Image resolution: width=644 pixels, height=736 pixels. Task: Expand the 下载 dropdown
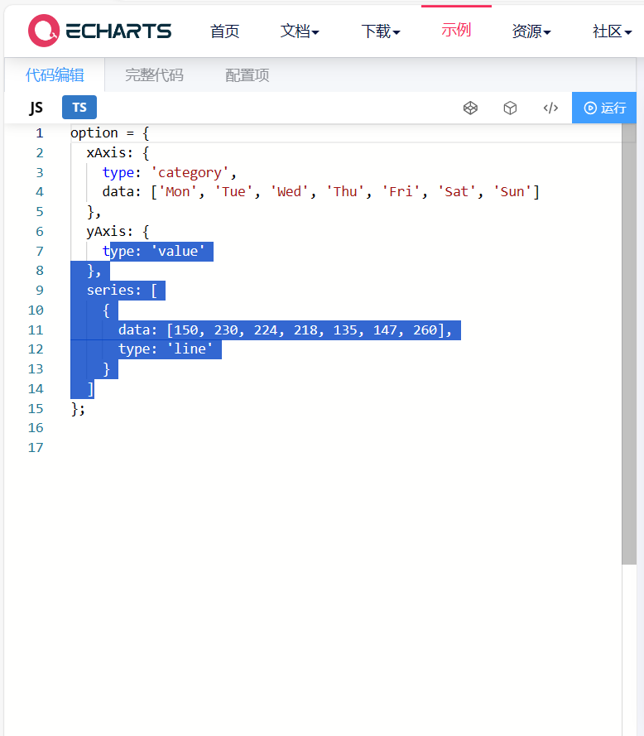pyautogui.click(x=380, y=31)
